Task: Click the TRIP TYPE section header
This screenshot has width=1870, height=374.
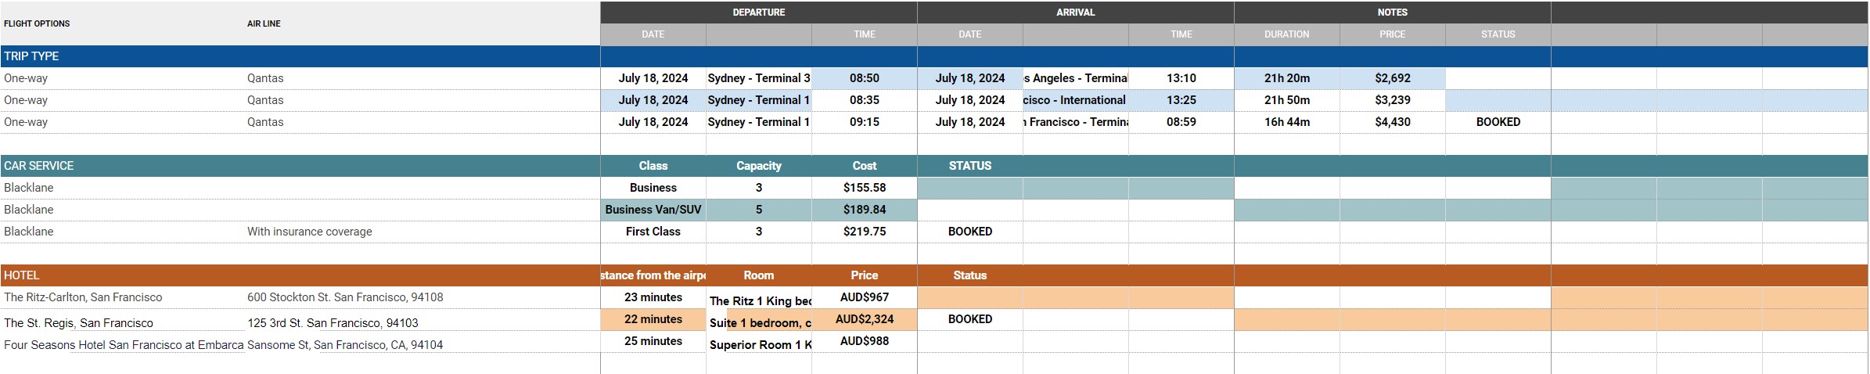Action: click(x=31, y=56)
